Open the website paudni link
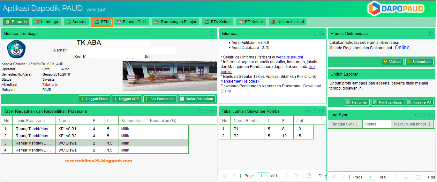The height and width of the screenshot is (182, 437). coord(290,57)
